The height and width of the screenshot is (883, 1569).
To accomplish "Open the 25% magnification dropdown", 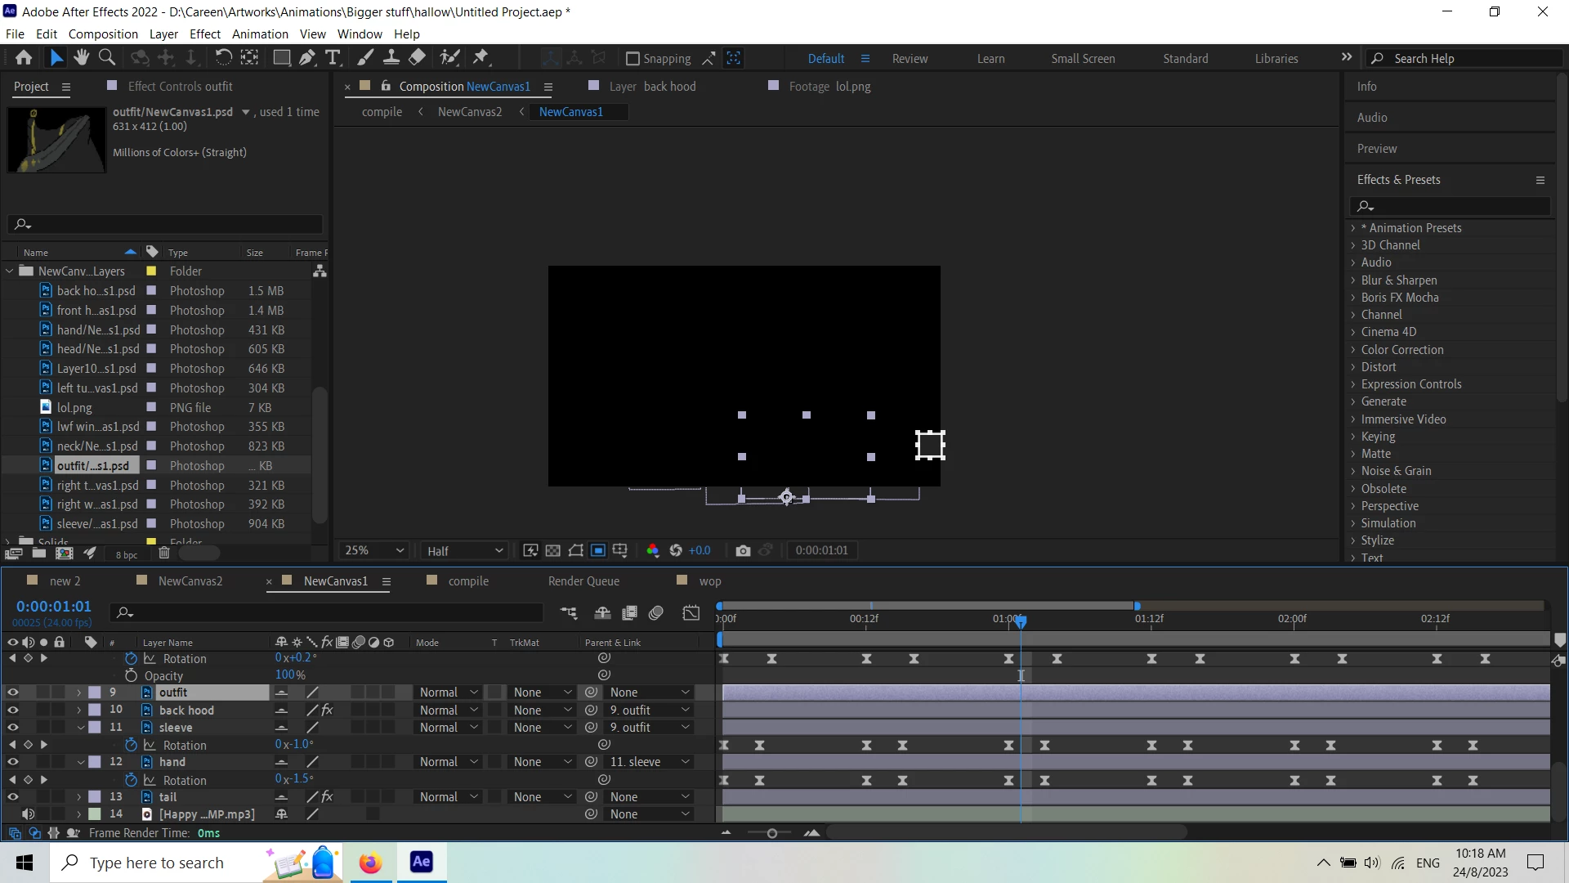I will point(374,551).
